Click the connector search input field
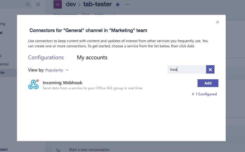The height and width of the screenshot is (152, 245). pyautogui.click(x=187, y=69)
